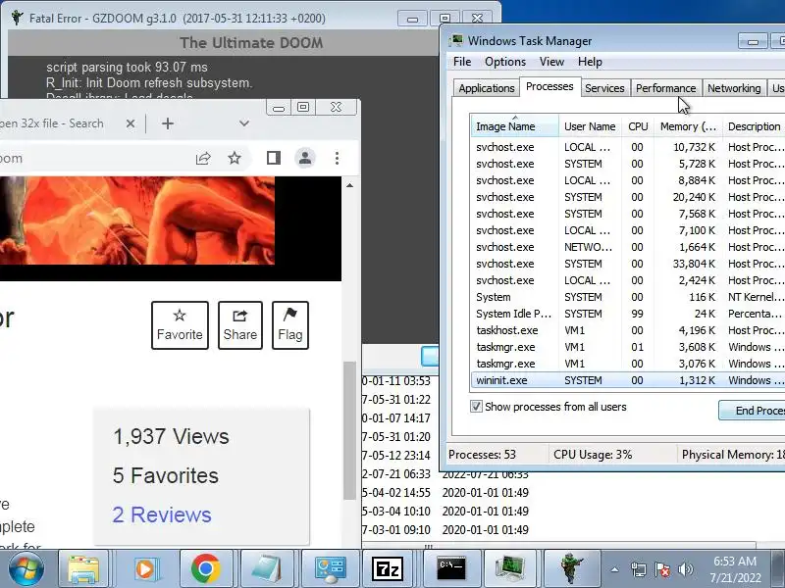
Task: Open Windows Explorer from taskbar
Action: [83, 568]
